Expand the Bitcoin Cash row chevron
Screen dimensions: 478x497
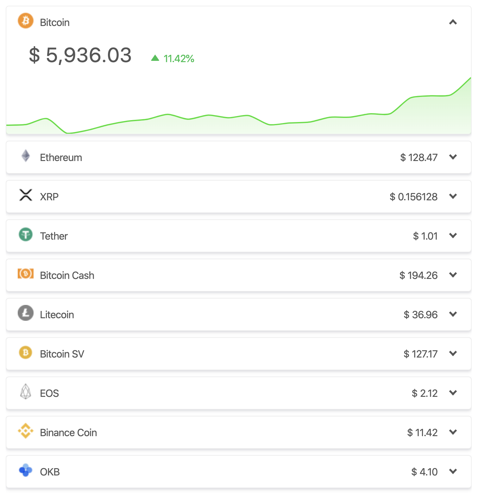[453, 275]
